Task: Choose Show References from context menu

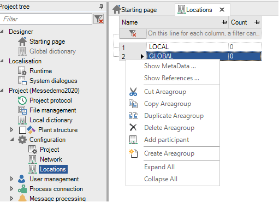Action: pos(173,78)
